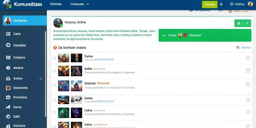Toggle the checkbox on the Dorihe row

point(54,100)
